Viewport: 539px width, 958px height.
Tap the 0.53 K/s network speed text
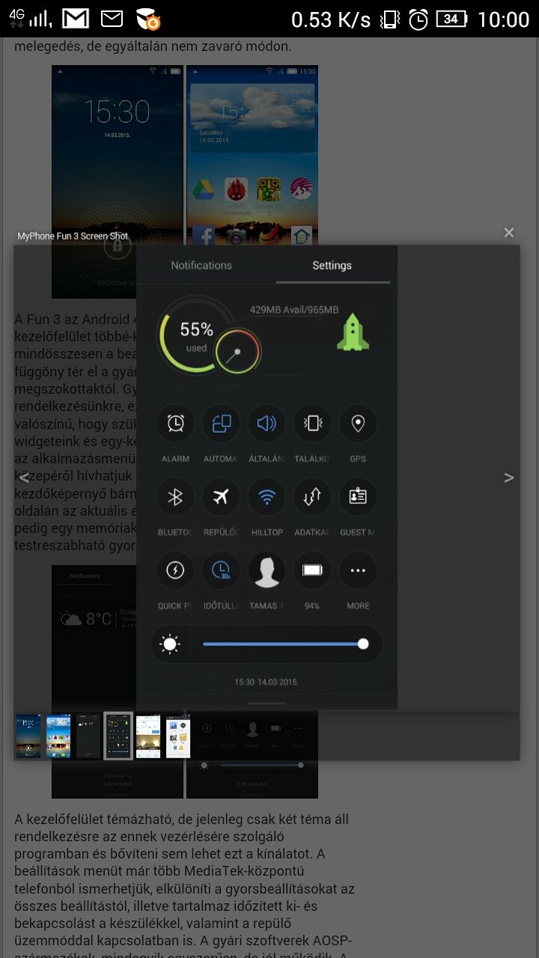[x=331, y=19]
